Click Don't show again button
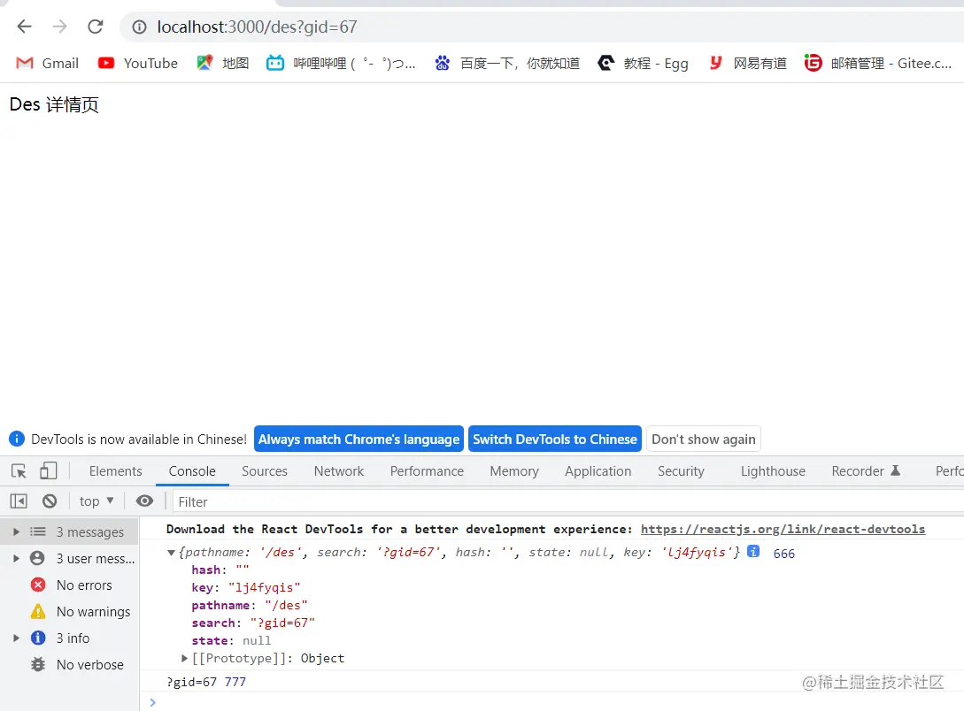This screenshot has width=964, height=711. [704, 439]
